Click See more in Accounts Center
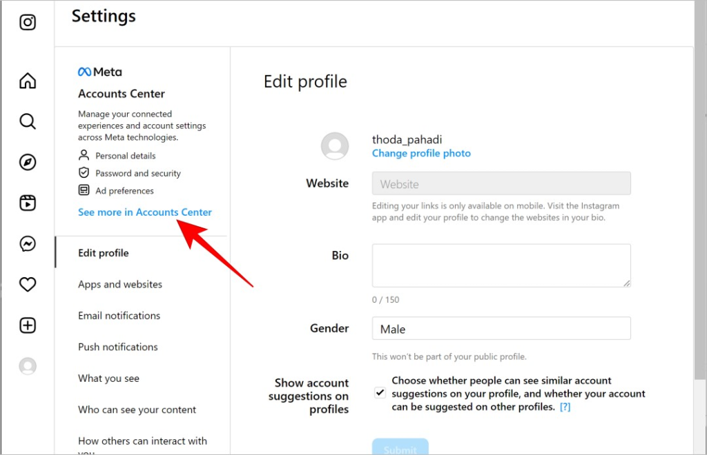 tap(145, 212)
